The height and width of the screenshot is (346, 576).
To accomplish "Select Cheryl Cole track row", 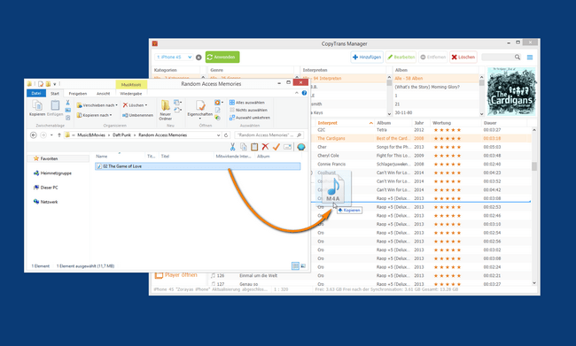I will tap(421, 156).
